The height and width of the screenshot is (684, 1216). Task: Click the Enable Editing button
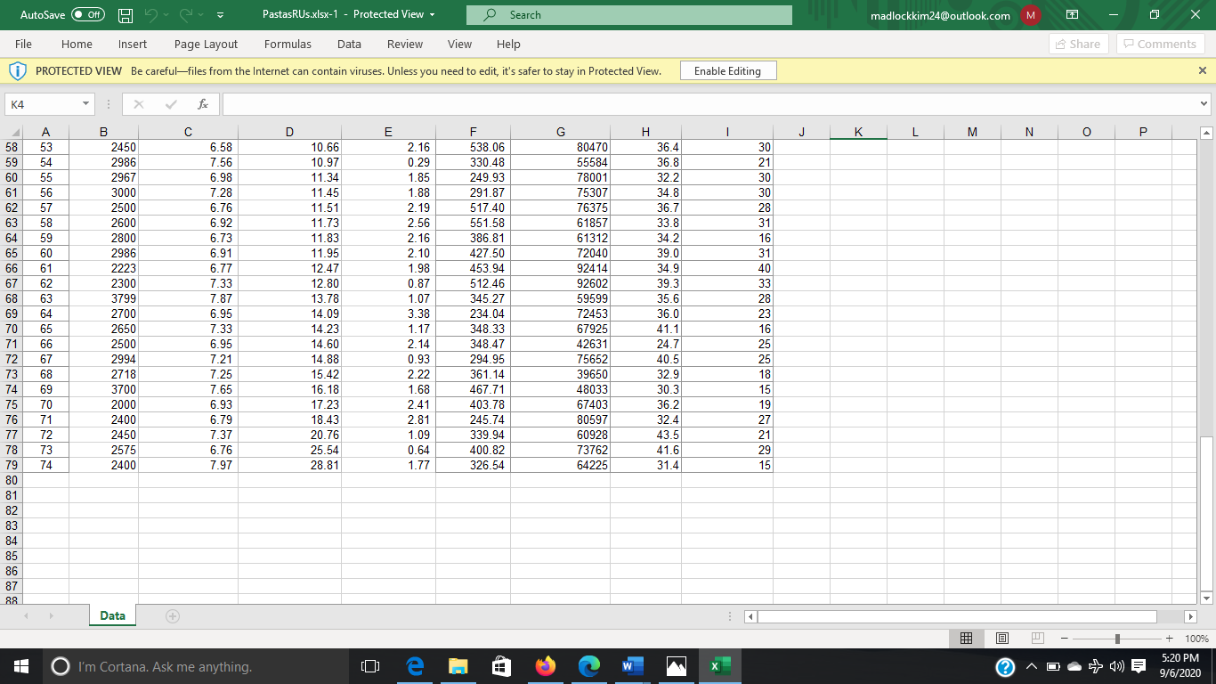point(728,69)
